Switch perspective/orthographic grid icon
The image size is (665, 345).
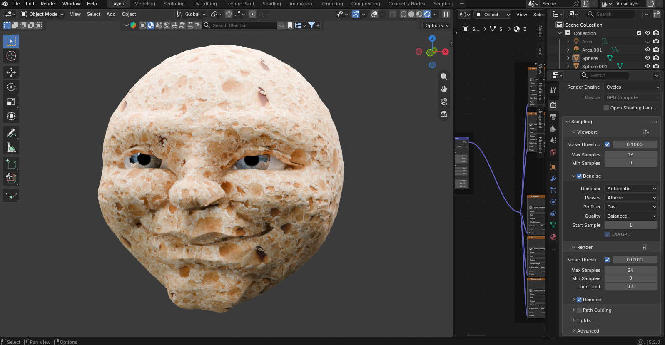coord(444,114)
